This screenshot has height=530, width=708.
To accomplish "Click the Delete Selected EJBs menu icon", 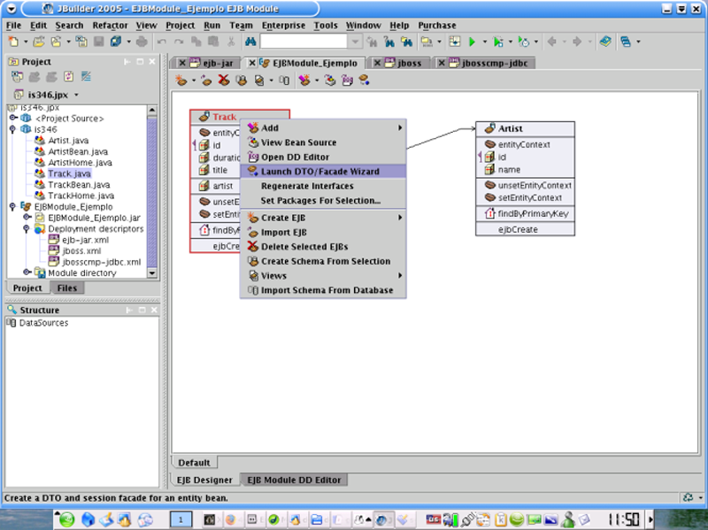I will click(253, 246).
